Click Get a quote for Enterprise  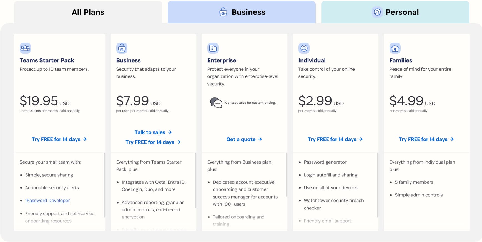point(241,139)
